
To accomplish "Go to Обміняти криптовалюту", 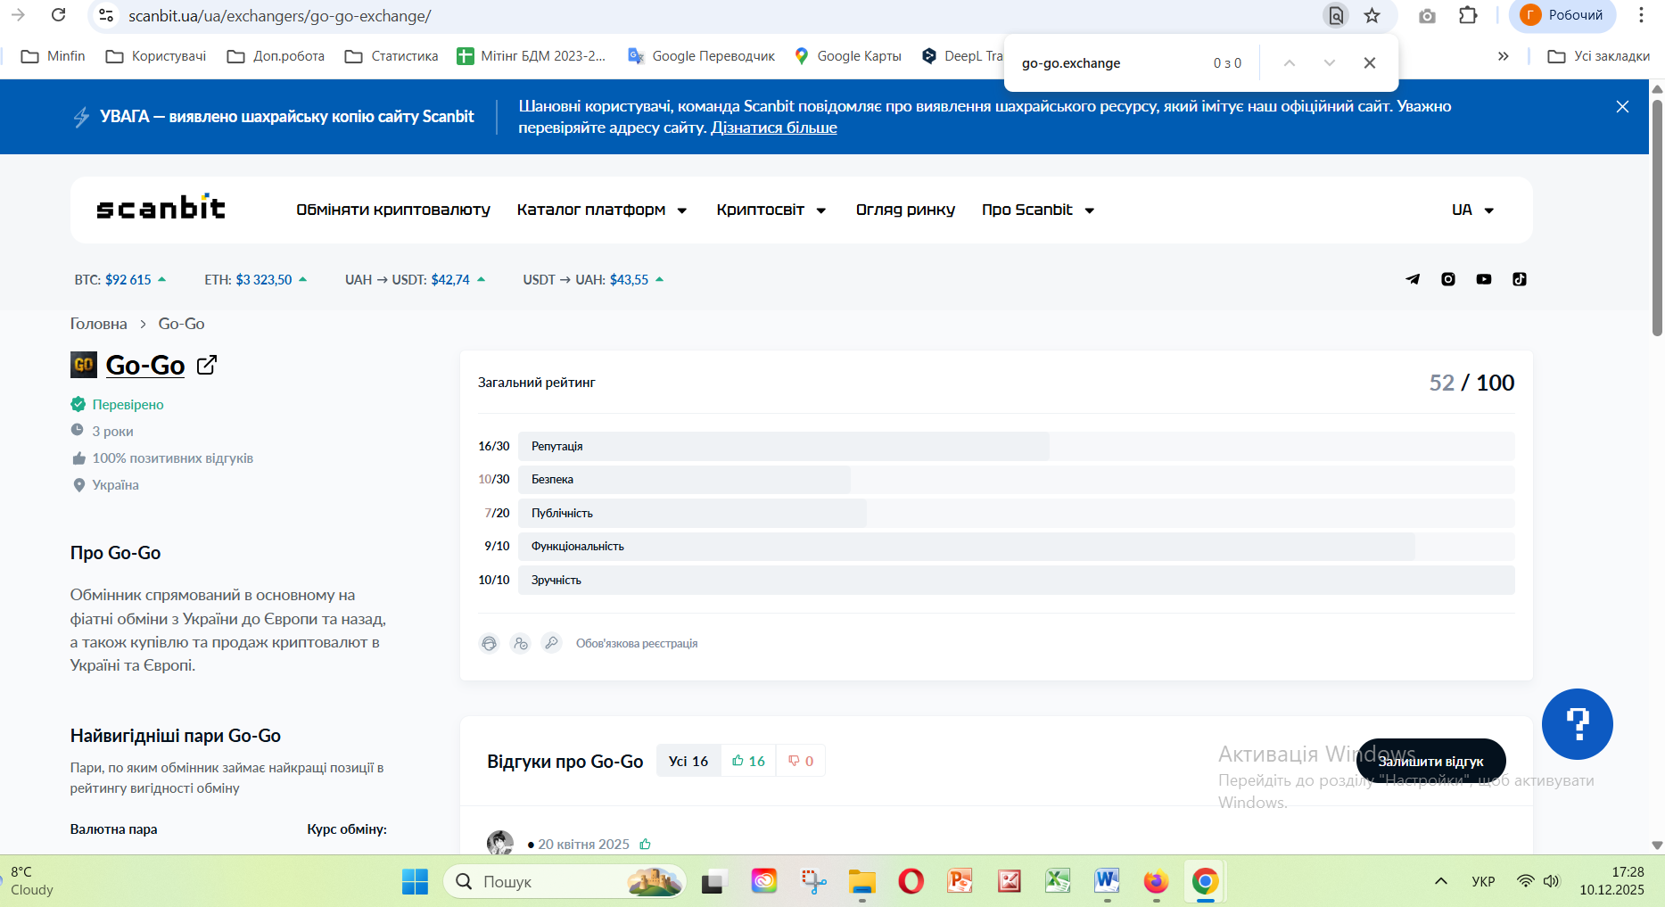I will point(393,210).
